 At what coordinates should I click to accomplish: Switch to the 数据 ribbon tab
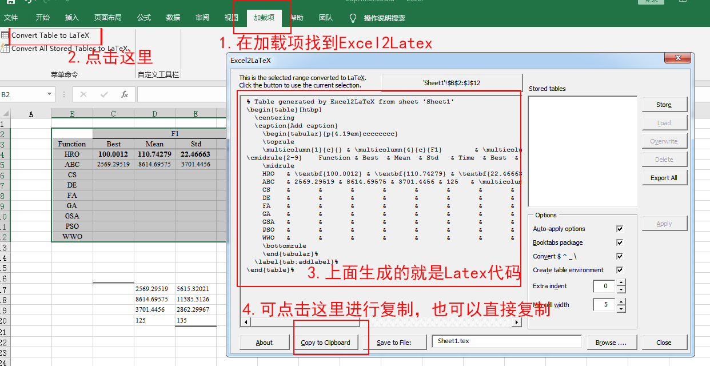point(173,17)
